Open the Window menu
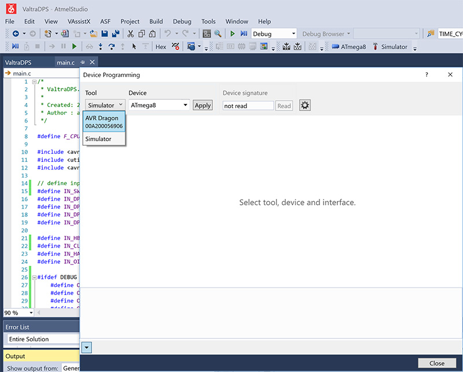The width and height of the screenshot is (463, 372). [x=237, y=21]
